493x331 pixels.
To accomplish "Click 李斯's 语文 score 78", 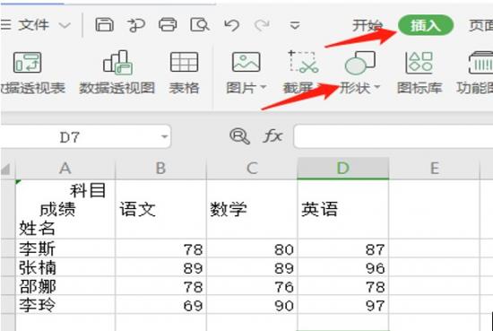I will point(160,248).
